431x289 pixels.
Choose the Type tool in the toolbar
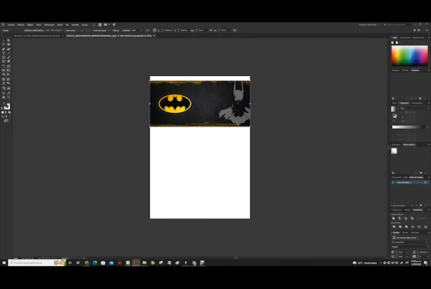click(x=3, y=53)
